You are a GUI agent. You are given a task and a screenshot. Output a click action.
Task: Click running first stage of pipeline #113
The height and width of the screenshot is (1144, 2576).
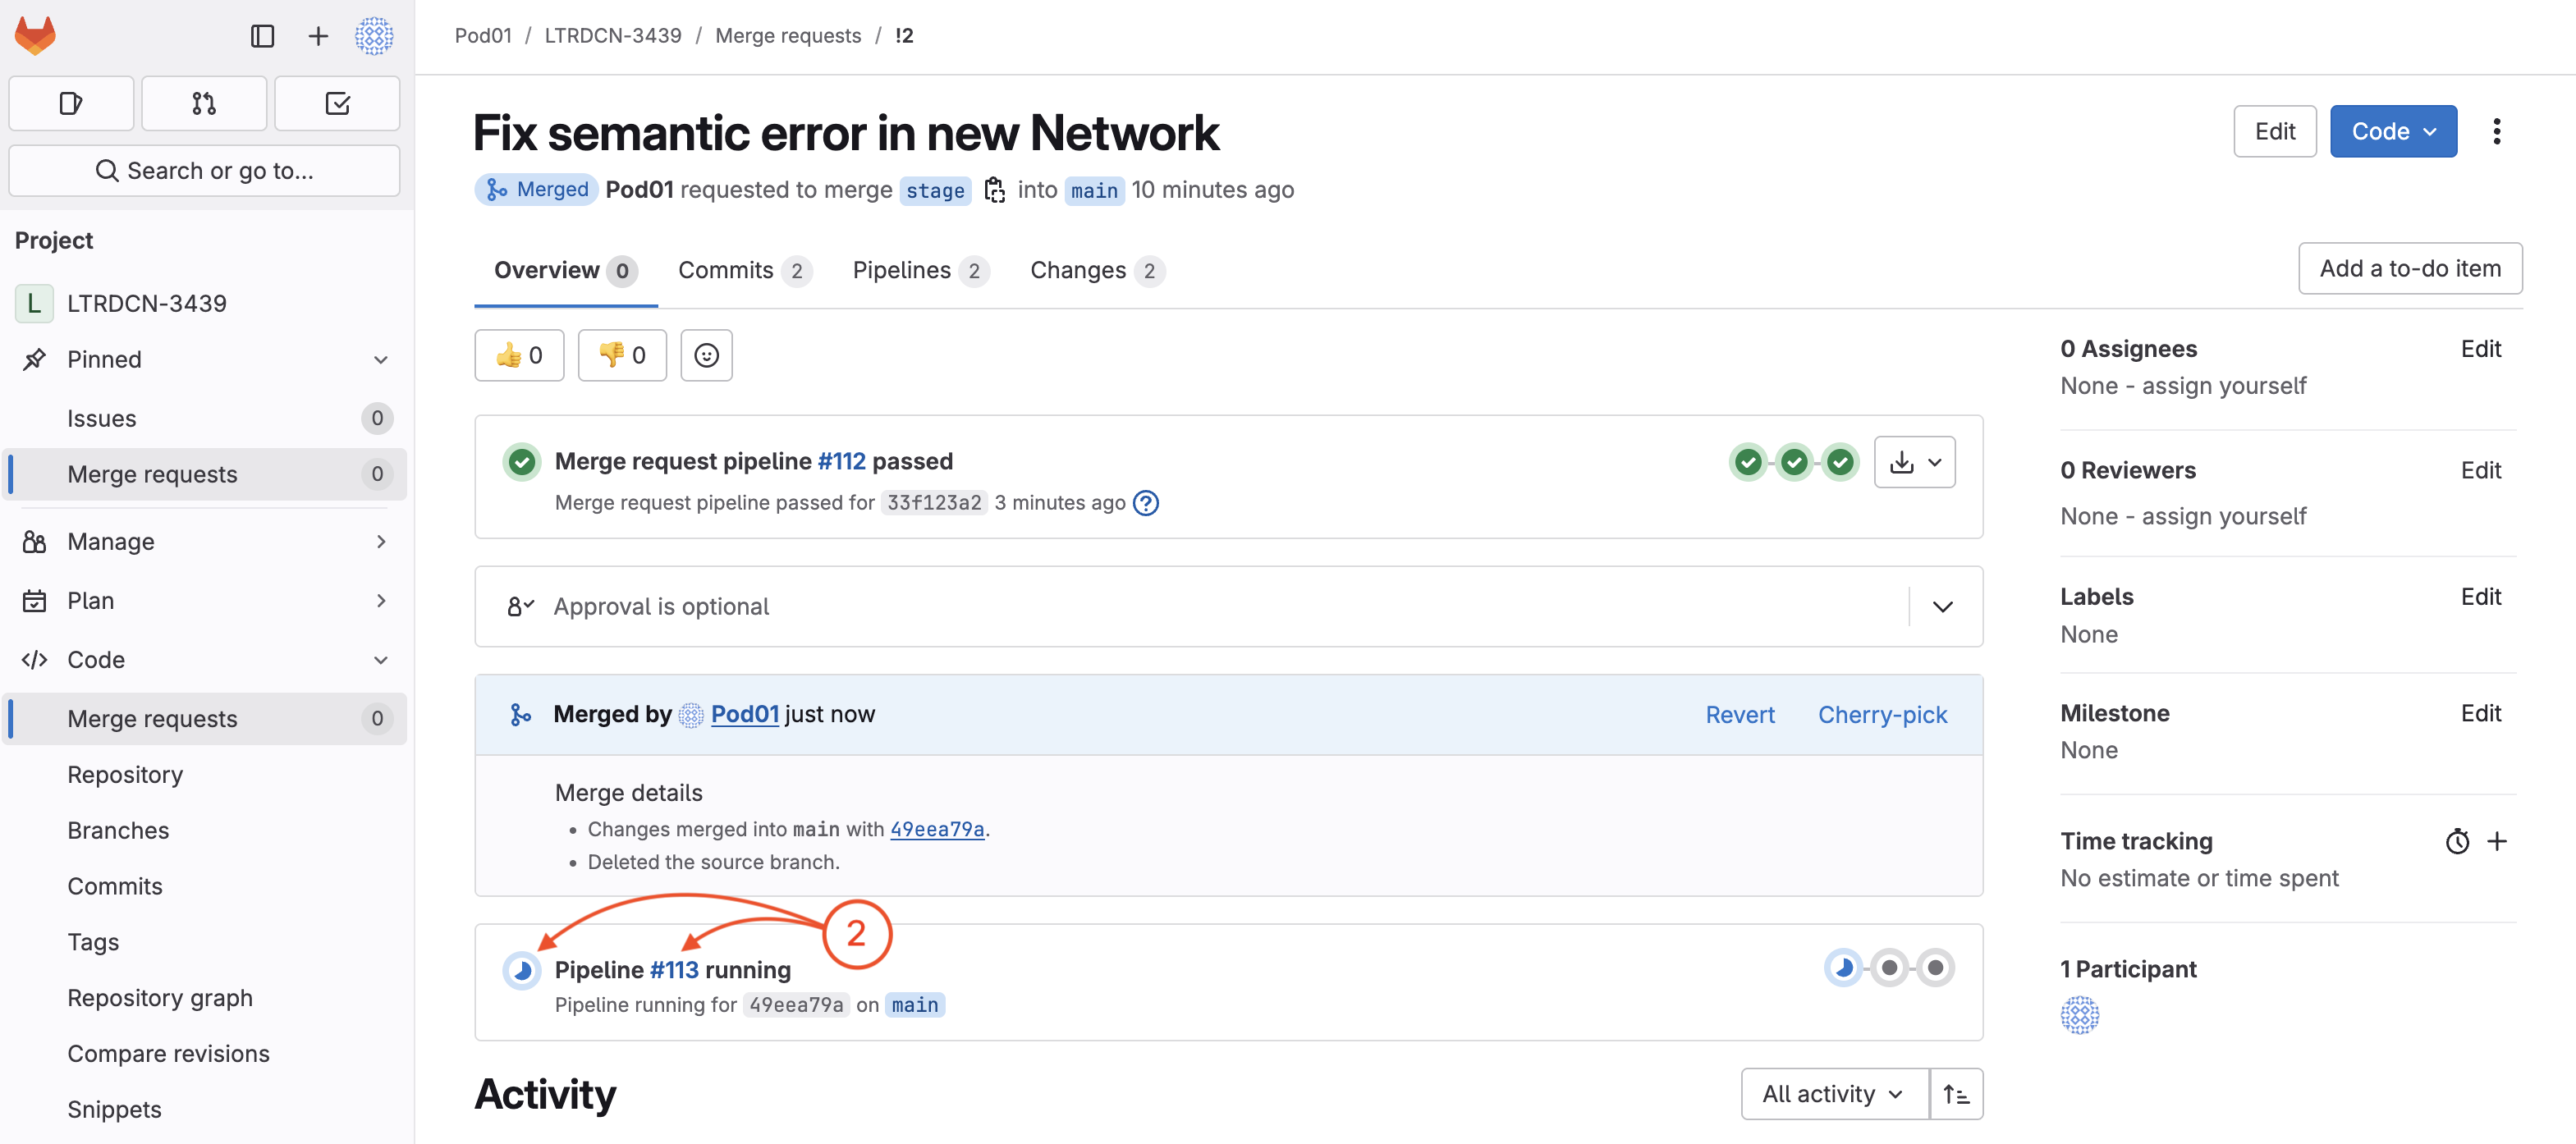(x=1843, y=968)
